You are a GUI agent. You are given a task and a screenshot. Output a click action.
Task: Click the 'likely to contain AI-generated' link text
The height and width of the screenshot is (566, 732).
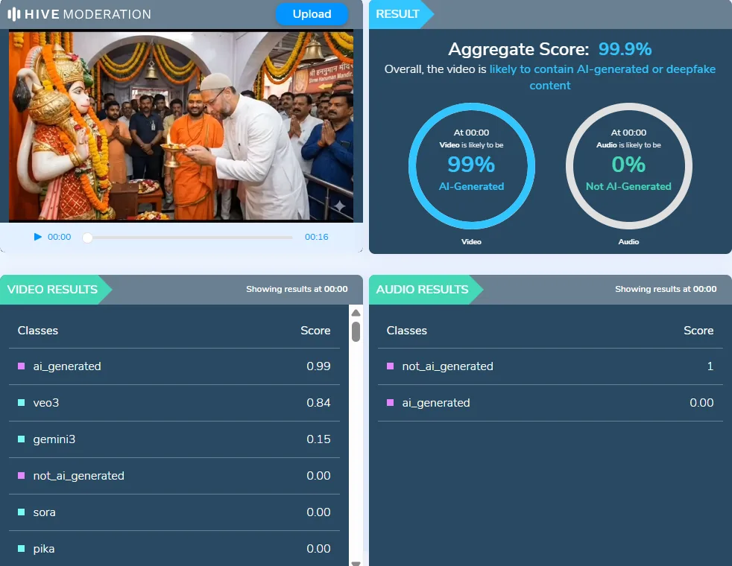click(x=602, y=69)
